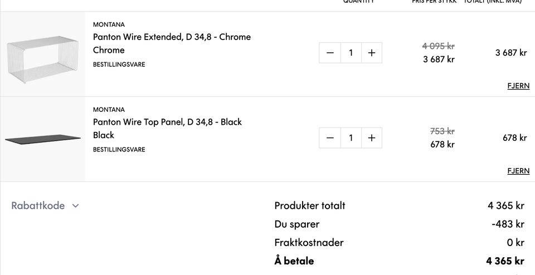Decrease quantity of Panton Wire Top Panel
Image resolution: width=535 pixels, height=275 pixels.
click(330, 138)
